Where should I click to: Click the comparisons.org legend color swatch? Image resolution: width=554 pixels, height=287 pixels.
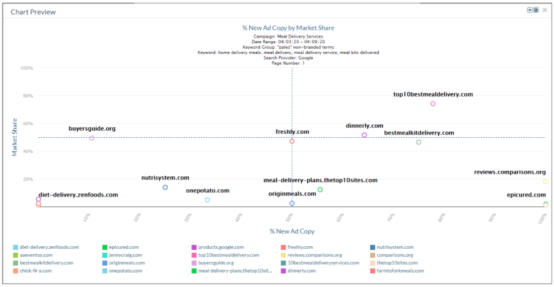pyautogui.click(x=372, y=255)
